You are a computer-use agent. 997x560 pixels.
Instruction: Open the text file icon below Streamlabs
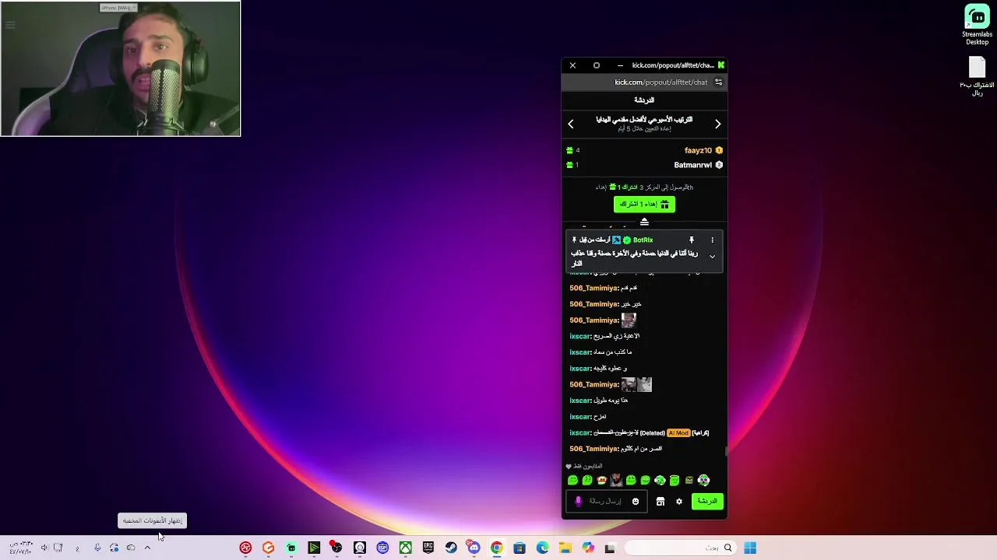[977, 76]
